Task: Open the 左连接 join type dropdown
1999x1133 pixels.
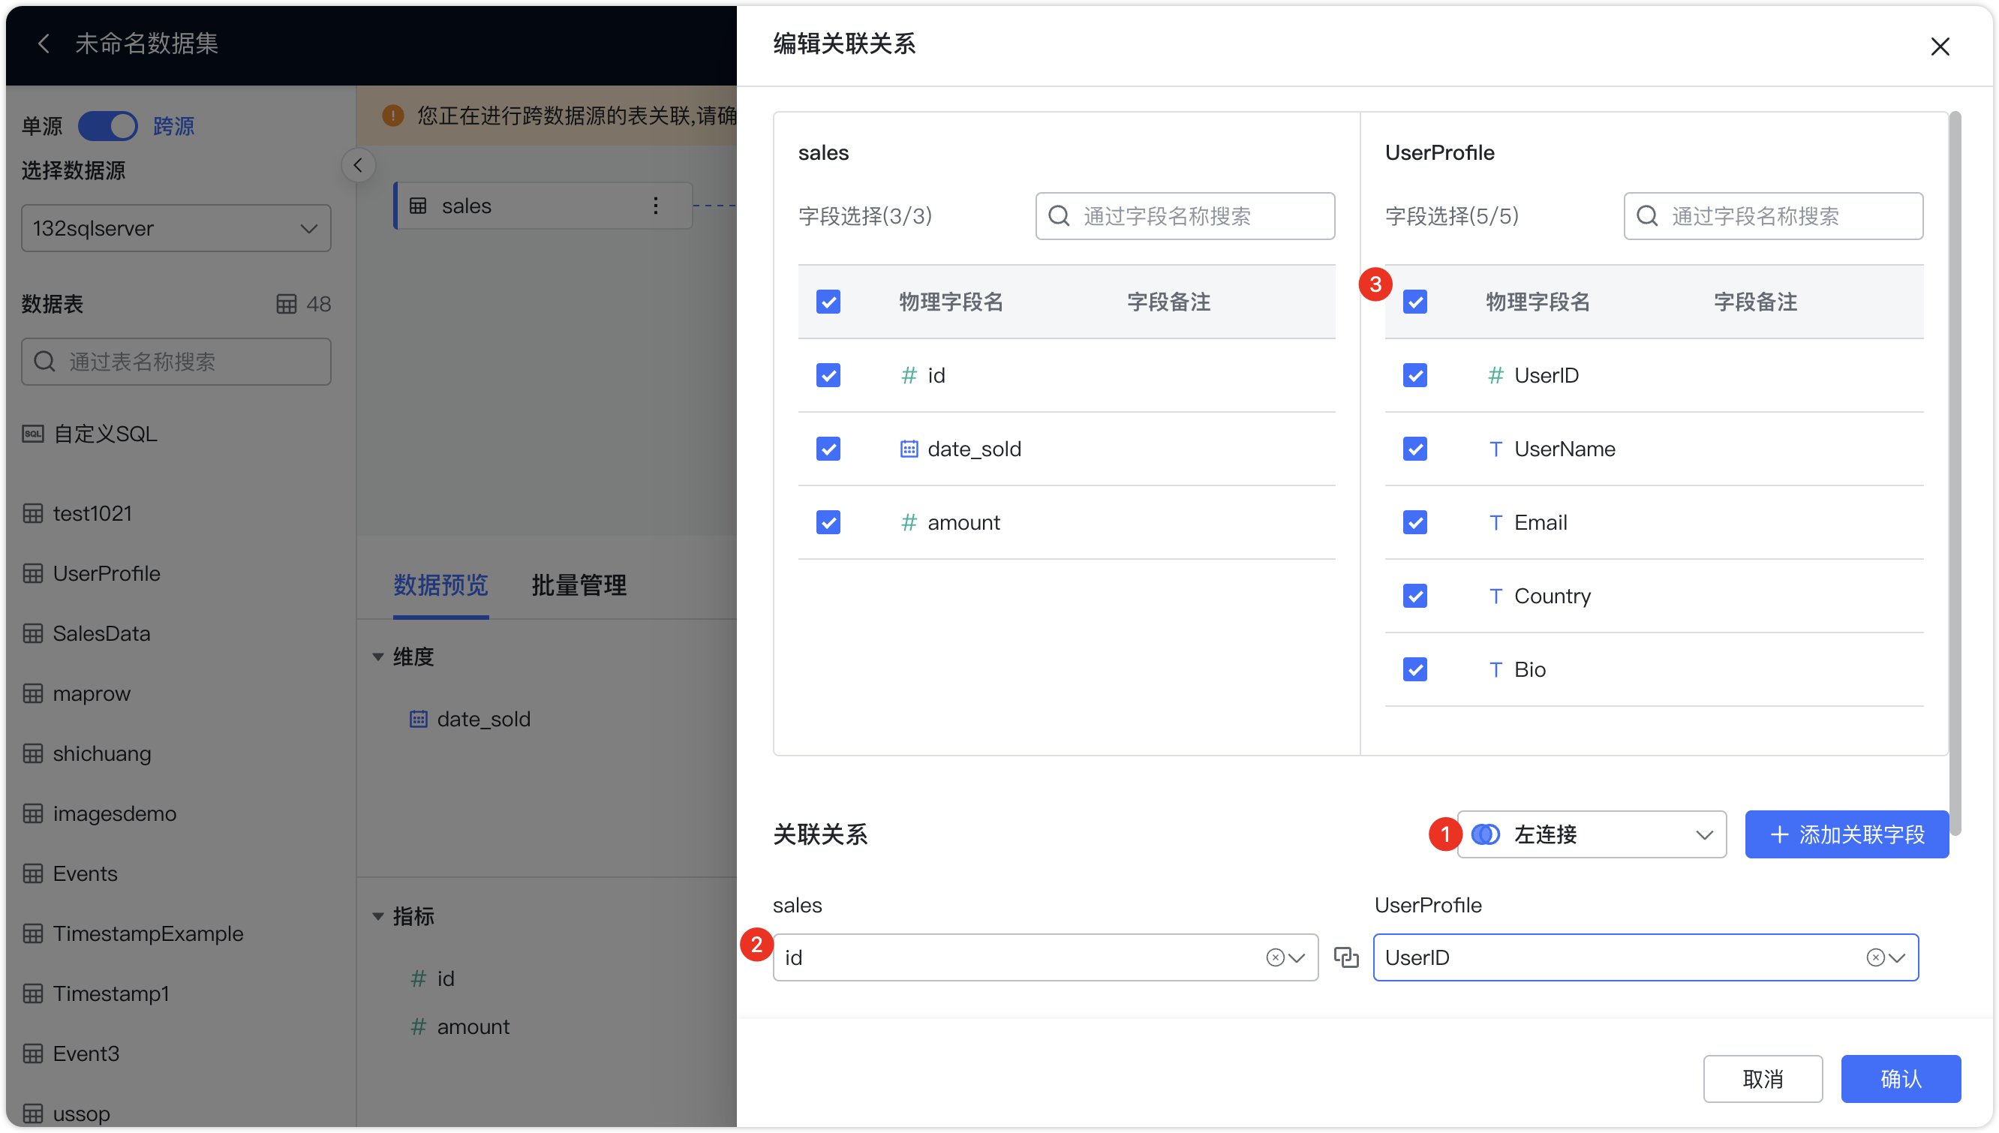Action: tap(1592, 834)
